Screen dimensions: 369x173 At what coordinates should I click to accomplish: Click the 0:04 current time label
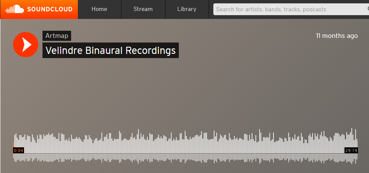click(x=19, y=150)
